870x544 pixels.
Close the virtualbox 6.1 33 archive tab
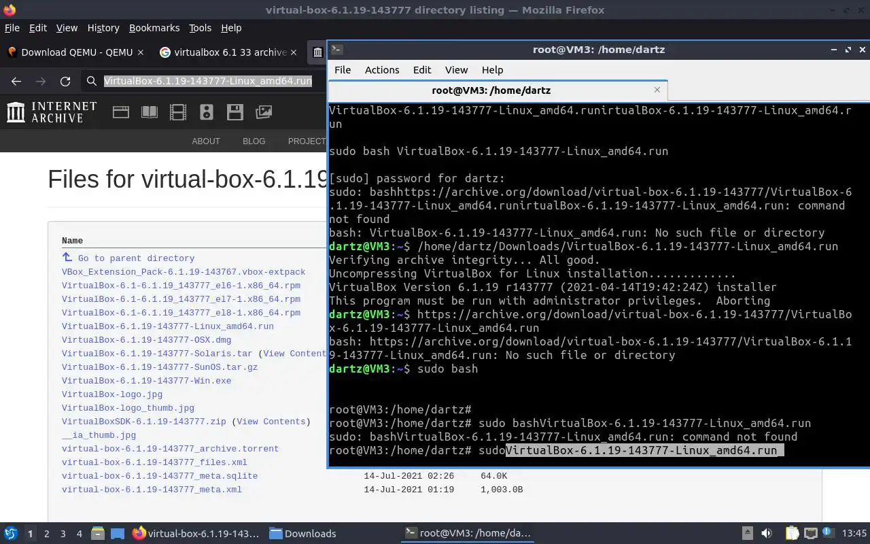294,52
